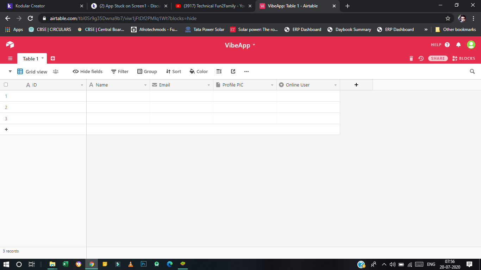Open the revision history clock icon
Screen dimensions: 481x270
tap(421, 58)
